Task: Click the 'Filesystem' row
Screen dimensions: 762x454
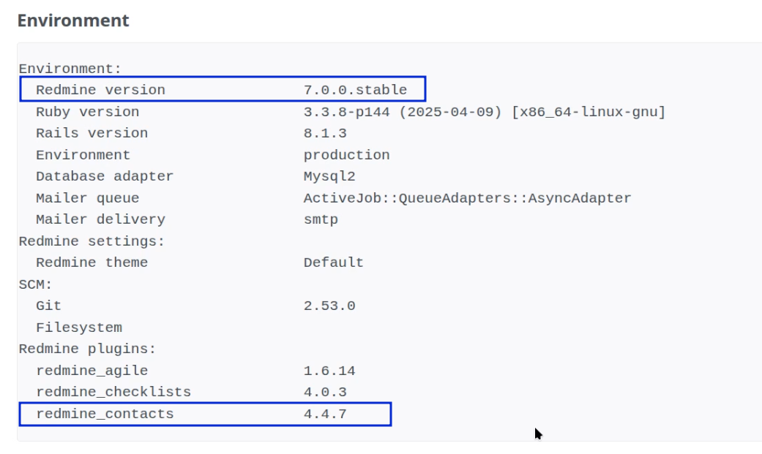Action: (79, 328)
